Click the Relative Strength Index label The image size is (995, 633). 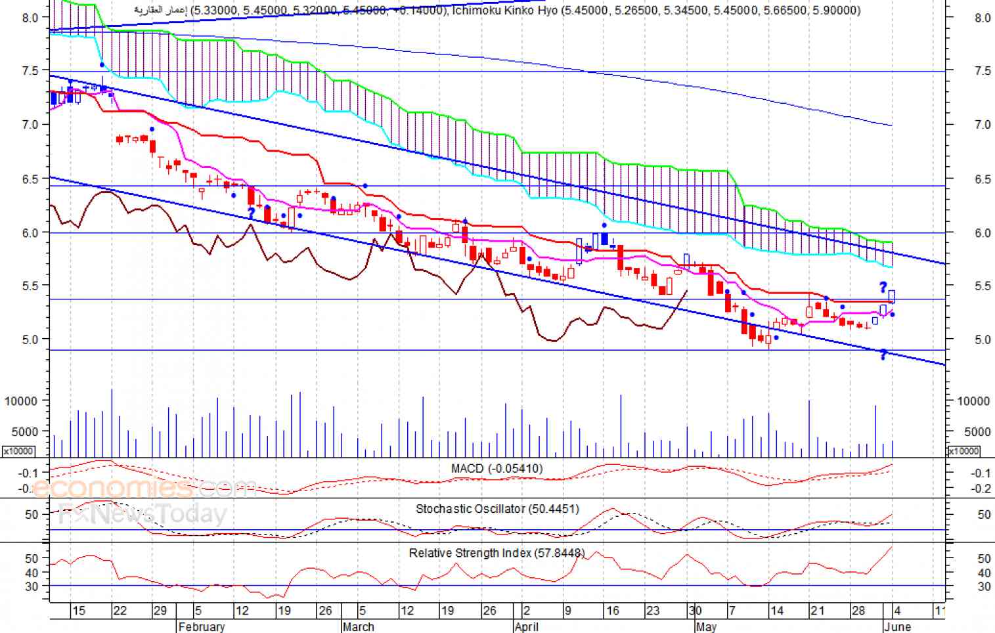tap(497, 554)
